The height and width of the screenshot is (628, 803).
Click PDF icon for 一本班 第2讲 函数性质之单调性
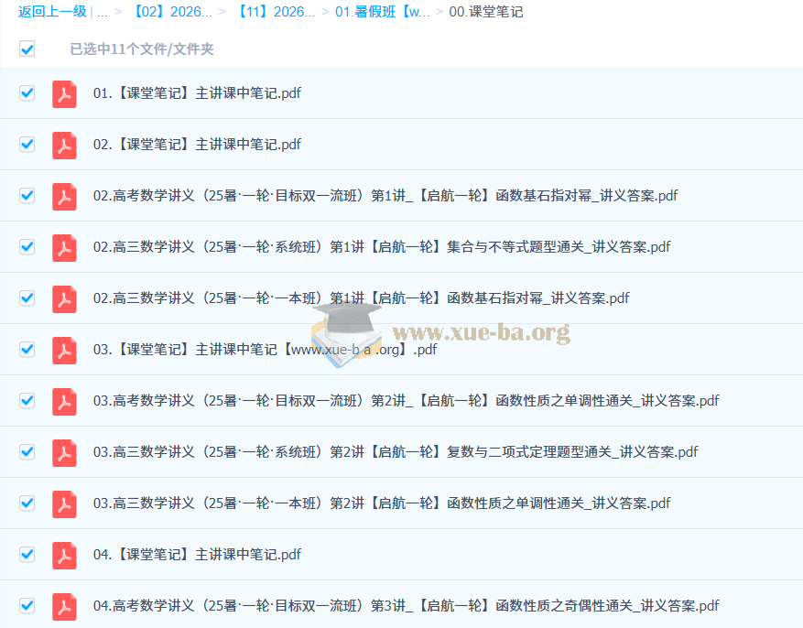pyautogui.click(x=64, y=503)
